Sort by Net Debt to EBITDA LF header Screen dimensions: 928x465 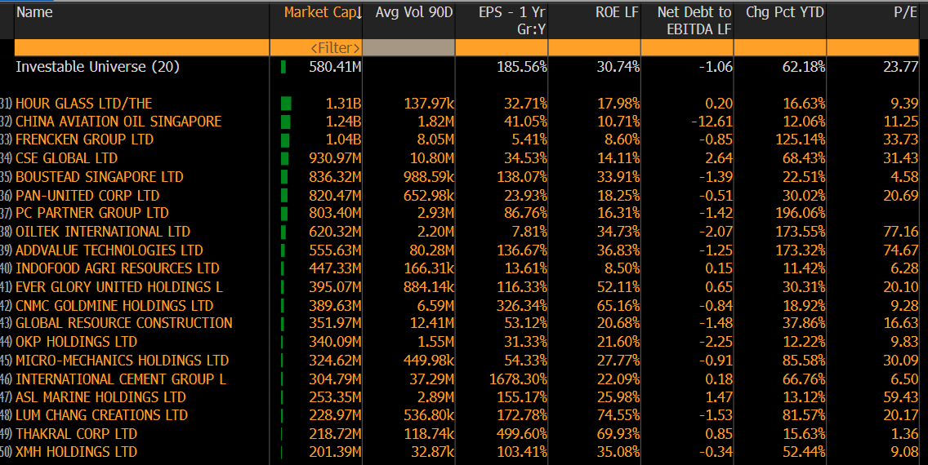pyautogui.click(x=694, y=20)
